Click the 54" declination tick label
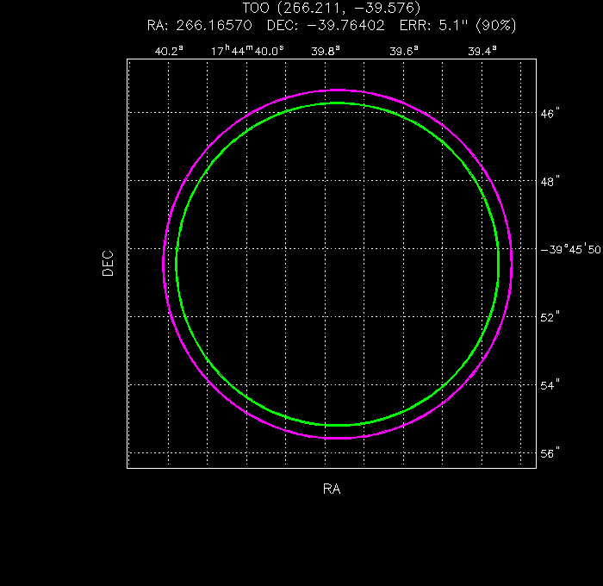Viewport: 603px width, 586px height. (x=550, y=385)
